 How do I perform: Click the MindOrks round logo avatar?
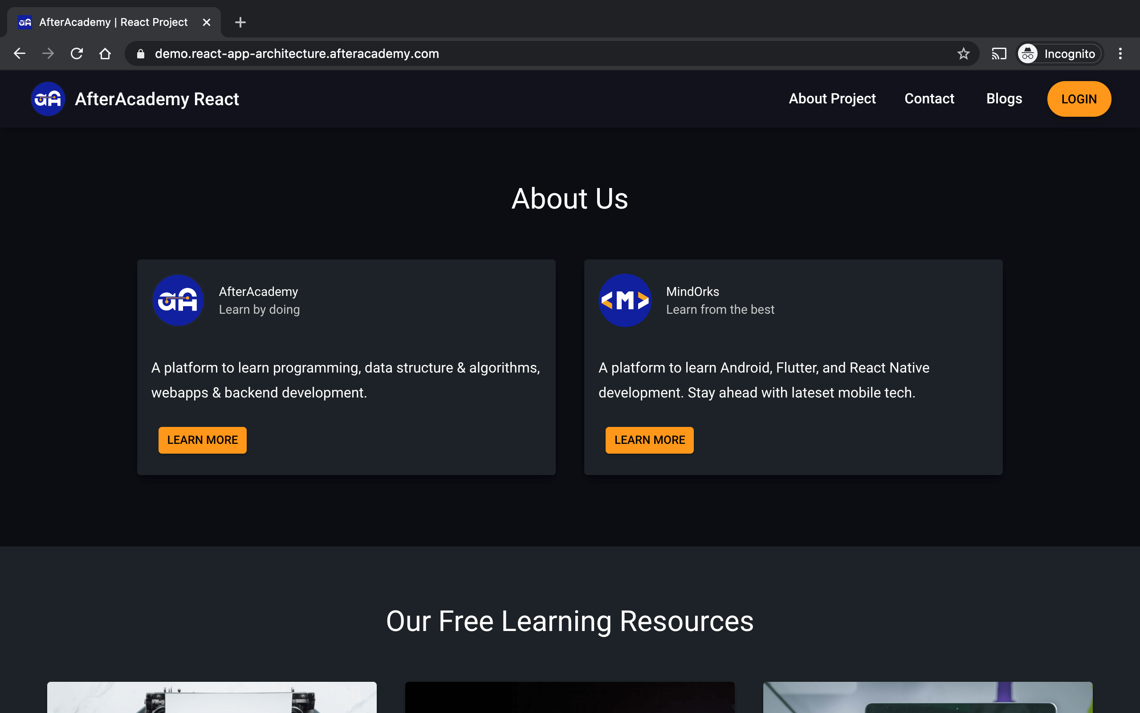point(625,300)
